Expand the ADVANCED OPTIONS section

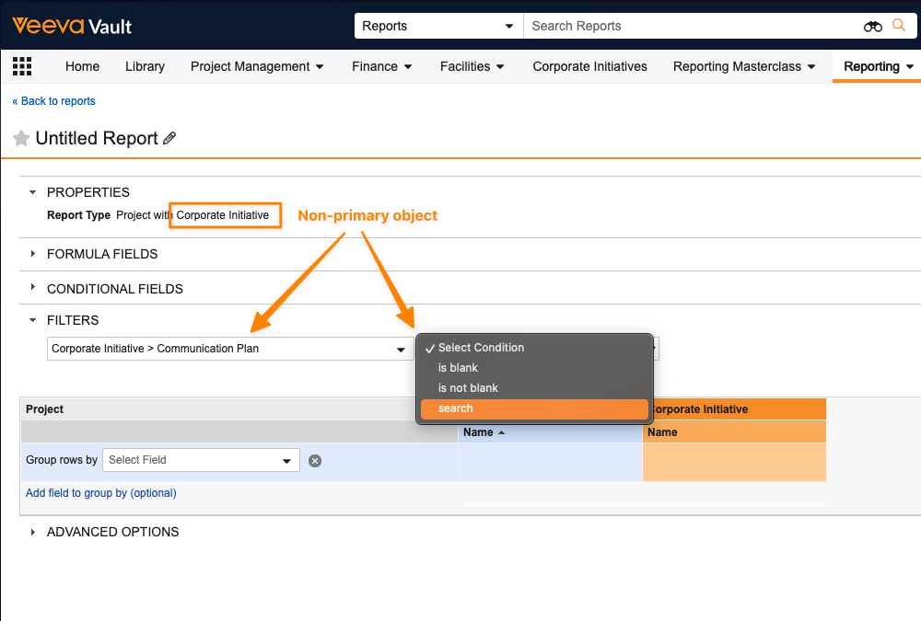tap(33, 532)
